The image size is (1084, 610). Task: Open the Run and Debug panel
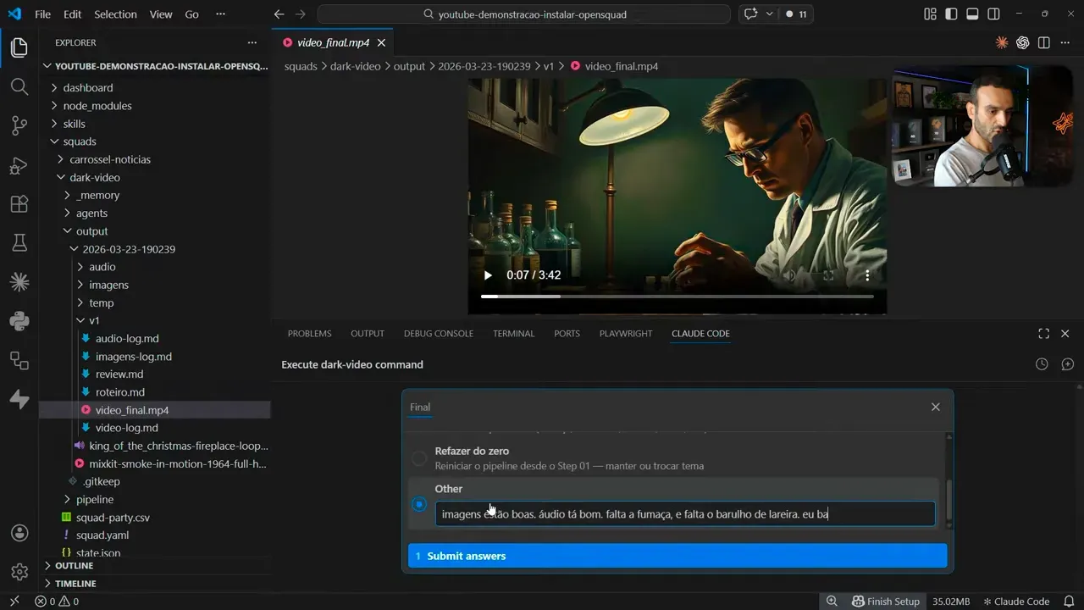(x=19, y=166)
